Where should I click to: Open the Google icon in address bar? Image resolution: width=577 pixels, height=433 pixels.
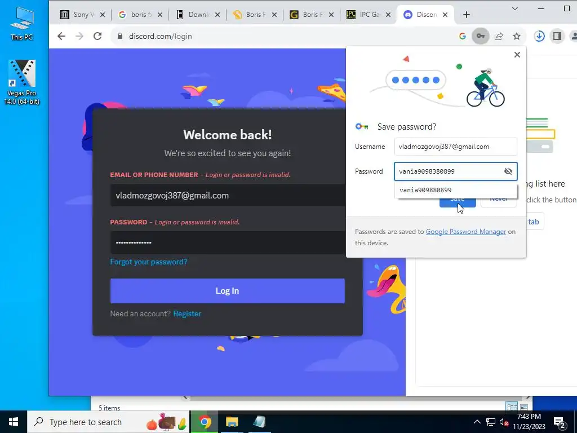463,36
